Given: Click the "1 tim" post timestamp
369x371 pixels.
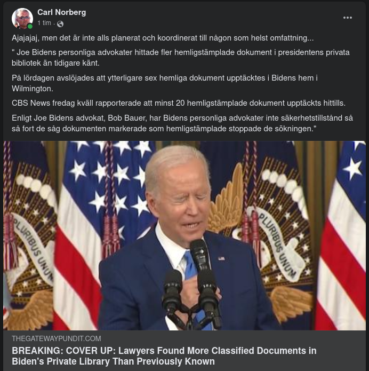Looking at the screenshot, I should pyautogui.click(x=44, y=23).
